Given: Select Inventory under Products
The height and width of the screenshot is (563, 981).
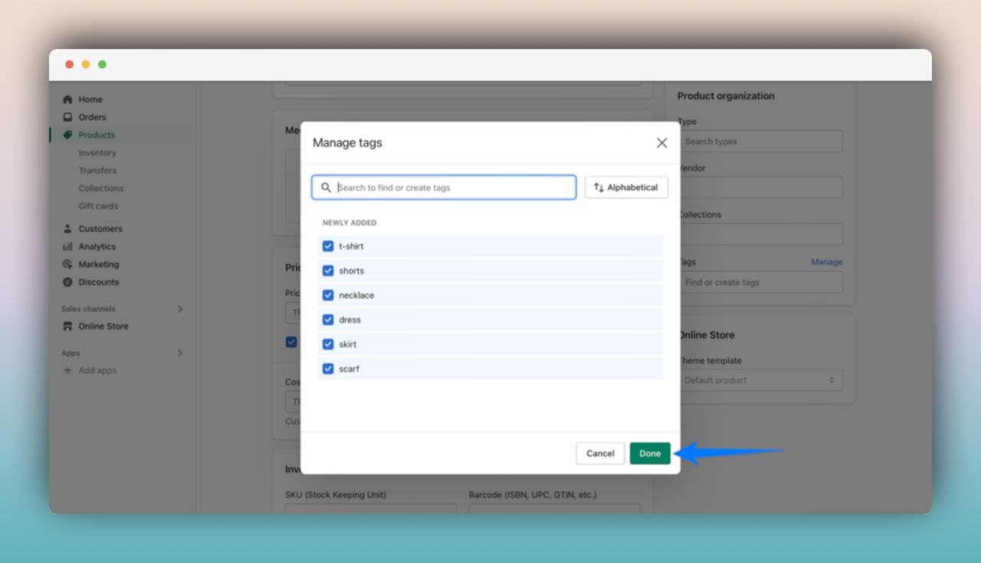Looking at the screenshot, I should 97,152.
